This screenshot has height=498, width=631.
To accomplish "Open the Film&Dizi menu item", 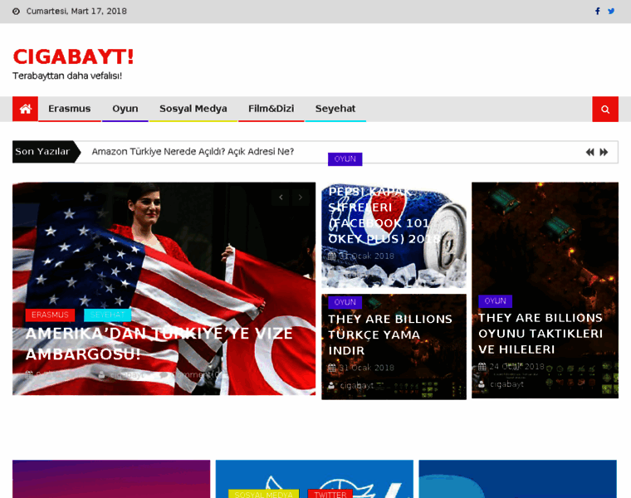I will [x=271, y=109].
